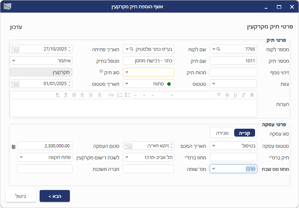Click into the שם תיק text field
The width and height of the screenshot is (299, 208).
[x=148, y=61]
